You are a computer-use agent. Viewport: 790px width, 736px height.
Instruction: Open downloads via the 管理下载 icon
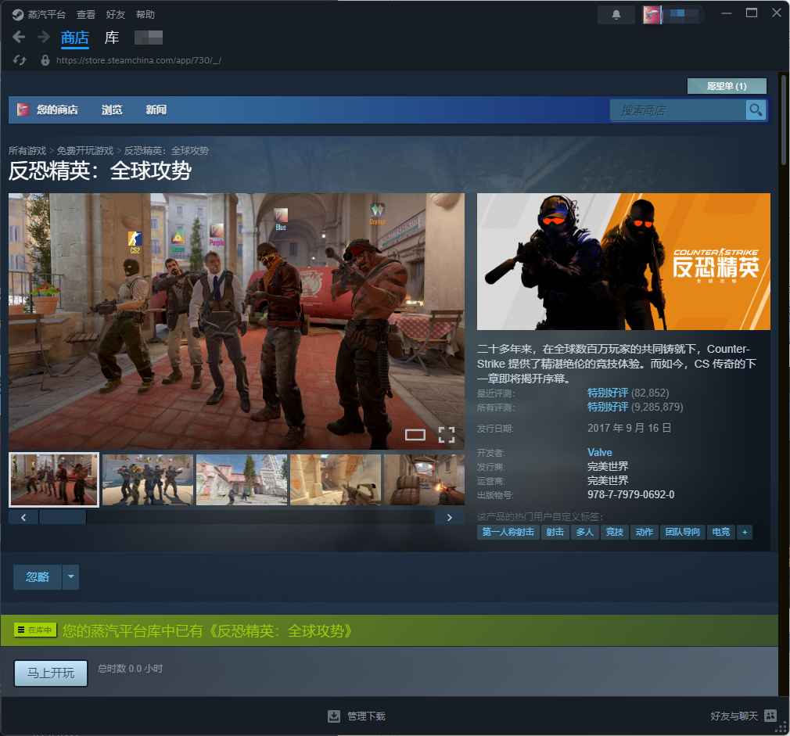click(336, 715)
